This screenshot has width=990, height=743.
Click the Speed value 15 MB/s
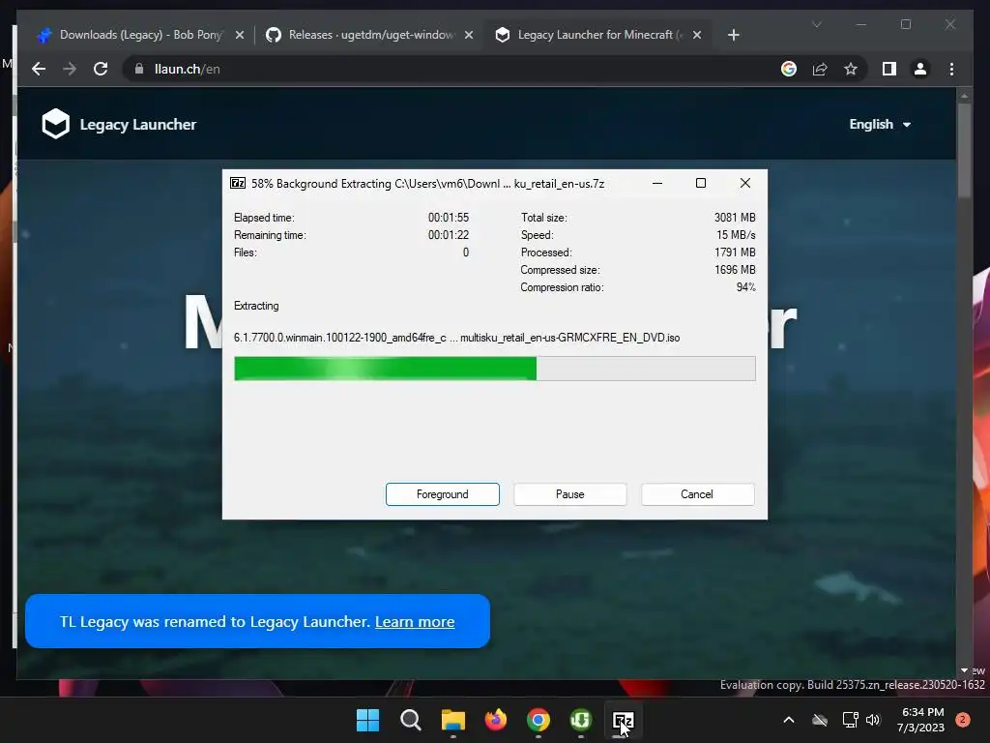[736, 235]
